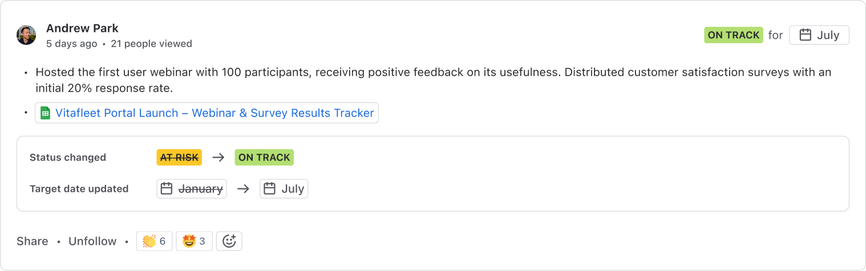This screenshot has height=271, width=866.
Task: Click the struck-through January date chip
Action: (x=192, y=189)
